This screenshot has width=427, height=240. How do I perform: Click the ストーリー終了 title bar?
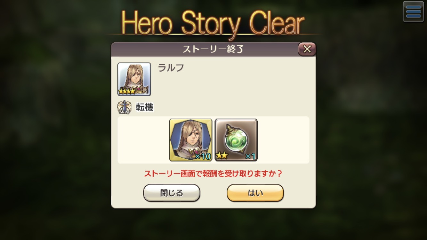pos(205,49)
